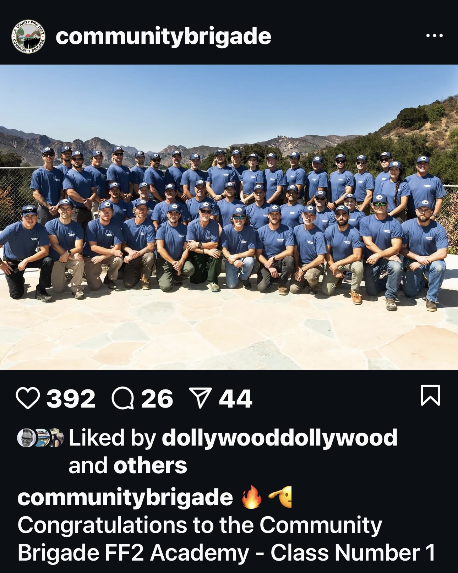Open comments via the speech bubble icon

123,398
